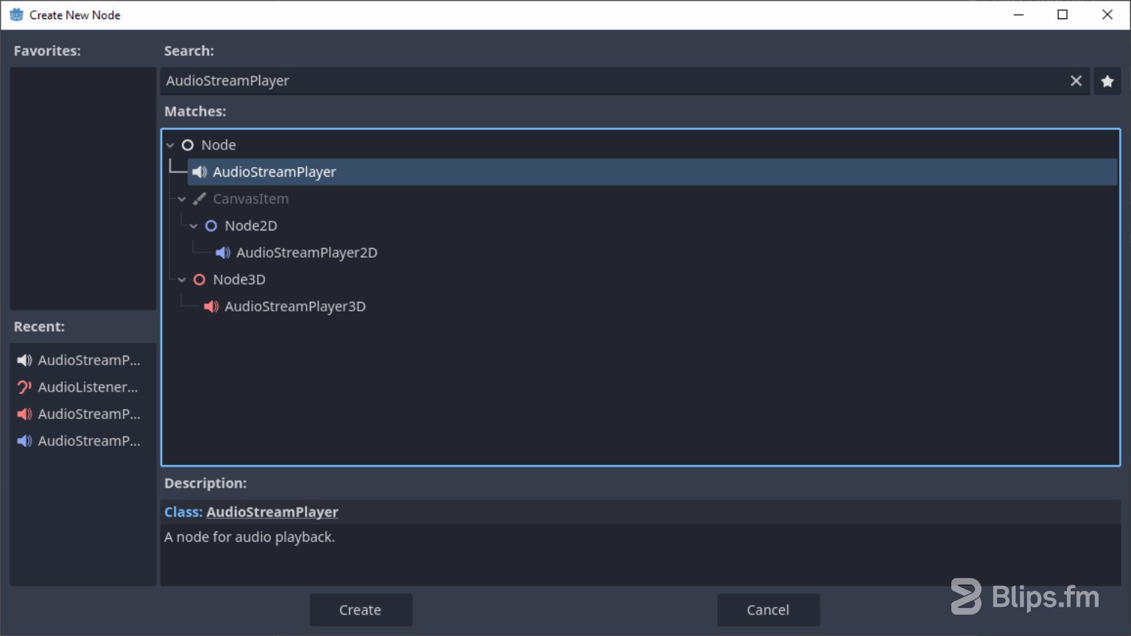
Task: Collapse the Node3D branch
Action: click(x=182, y=280)
